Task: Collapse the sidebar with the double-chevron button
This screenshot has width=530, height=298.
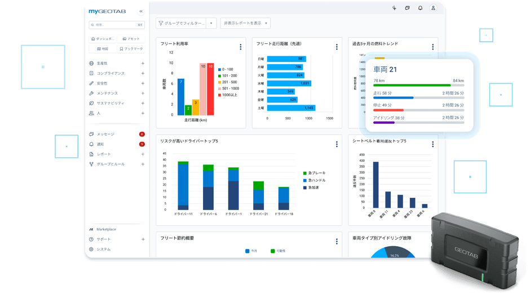Action: point(141,11)
